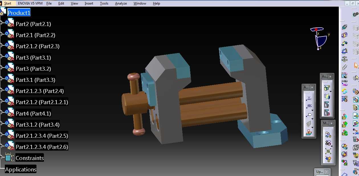Screen dimensions: 359x176
Task: Activate the orange Select arrow tool
Action: pyautogui.click(x=356, y=65)
